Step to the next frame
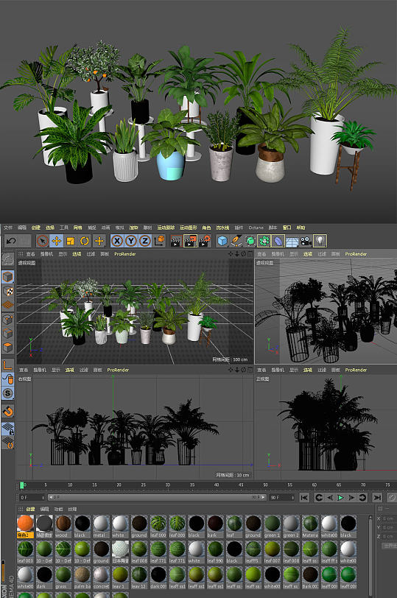The width and height of the screenshot is (397, 598). [x=351, y=497]
